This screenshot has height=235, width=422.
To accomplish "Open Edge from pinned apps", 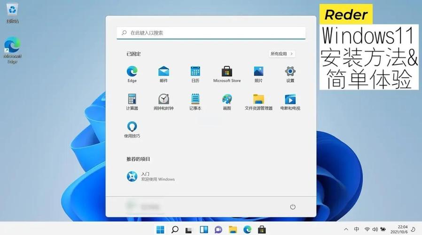I will pyautogui.click(x=132, y=74).
